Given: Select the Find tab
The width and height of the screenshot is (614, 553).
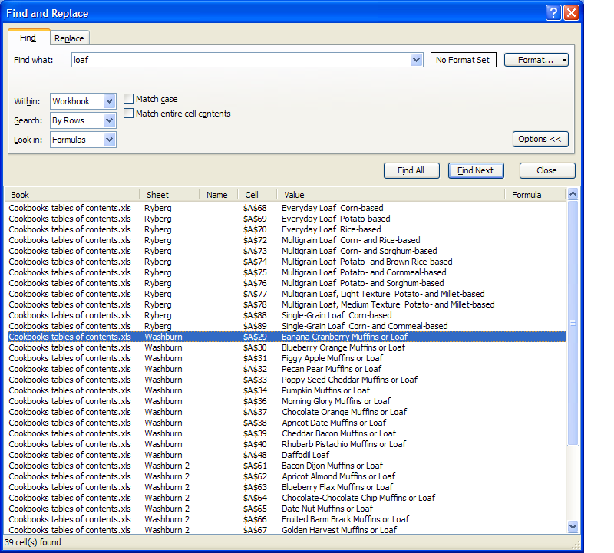Looking at the screenshot, I should point(28,38).
